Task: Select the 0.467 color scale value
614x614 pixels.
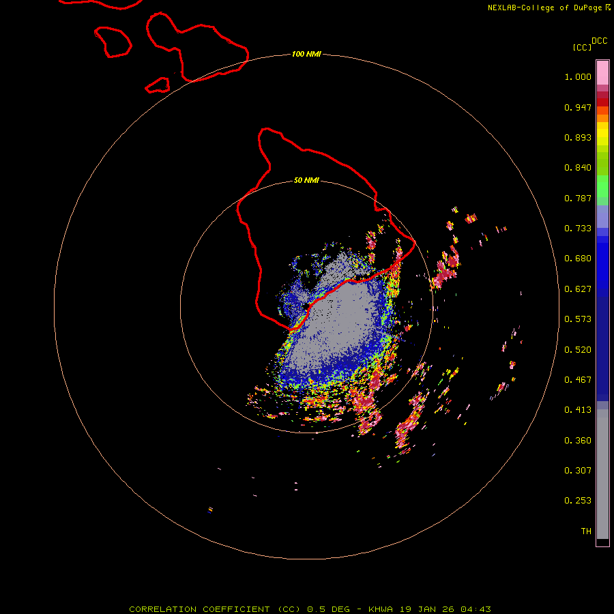Action: coord(578,380)
